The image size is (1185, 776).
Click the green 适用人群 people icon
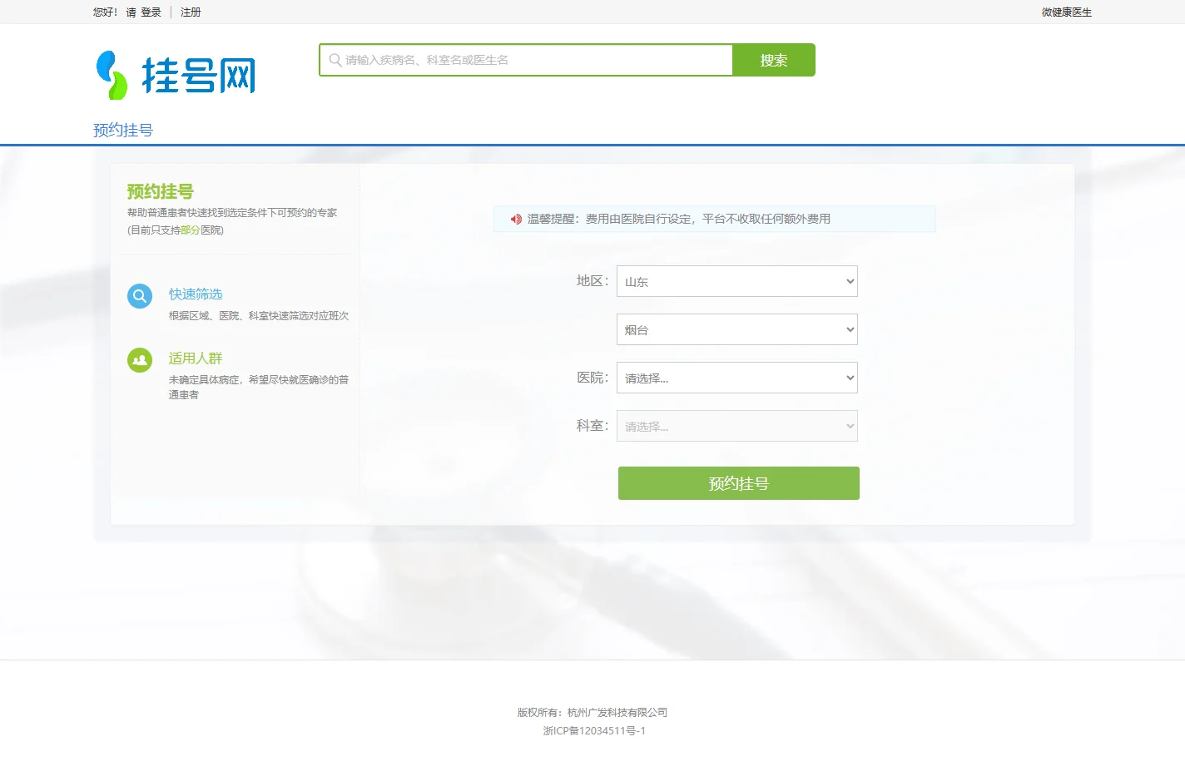click(x=140, y=360)
